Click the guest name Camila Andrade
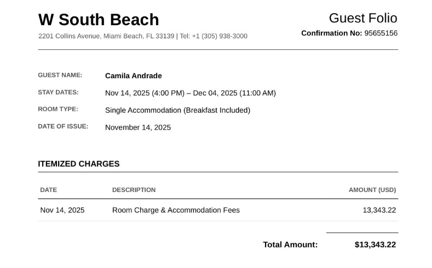The height and width of the screenshot is (268, 432). (x=134, y=76)
